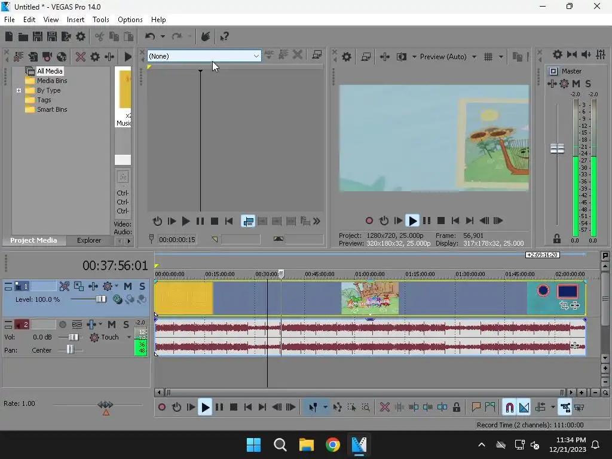Open the Insert menu
The height and width of the screenshot is (459, 612).
coord(75,20)
